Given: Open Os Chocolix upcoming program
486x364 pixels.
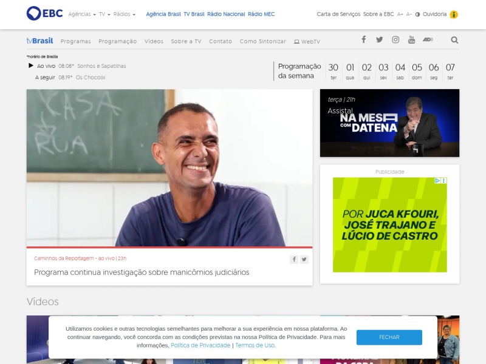Looking at the screenshot, I should pyautogui.click(x=91, y=78).
